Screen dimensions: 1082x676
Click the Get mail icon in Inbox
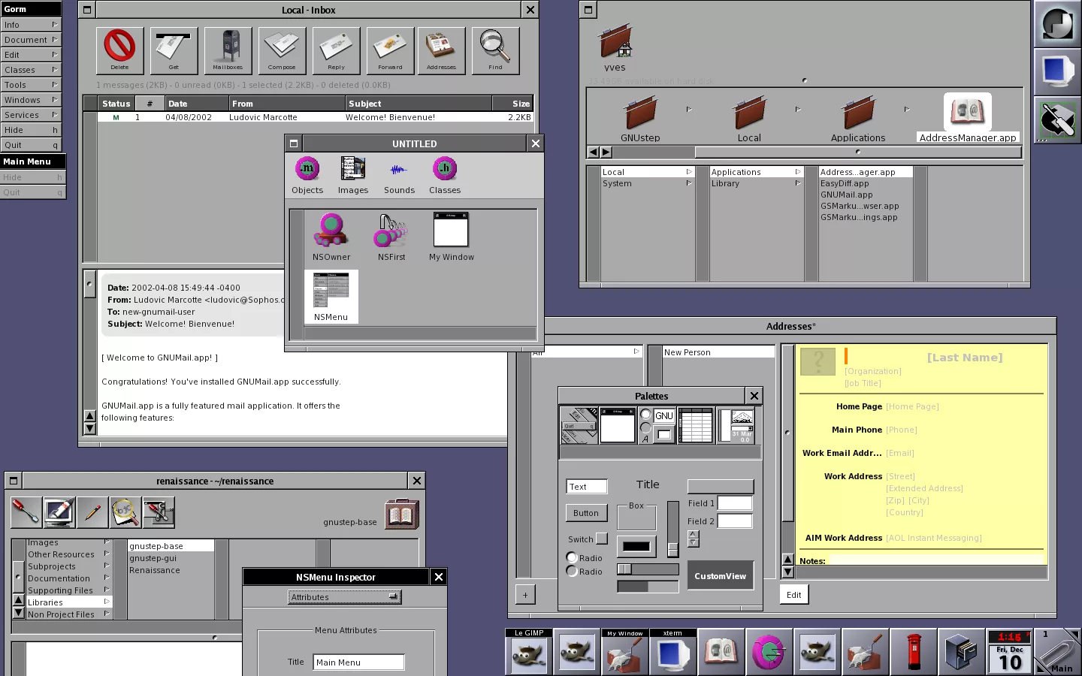tap(174, 50)
